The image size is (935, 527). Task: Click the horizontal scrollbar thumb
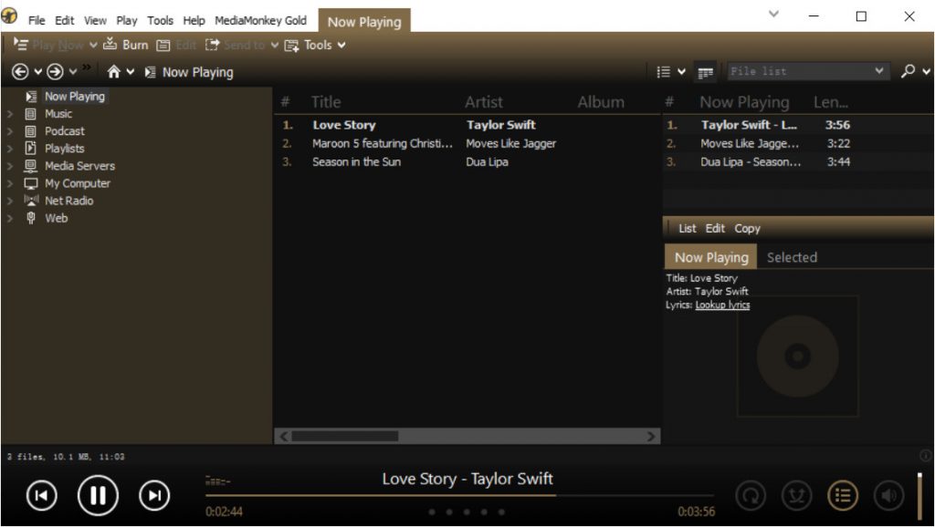click(344, 437)
